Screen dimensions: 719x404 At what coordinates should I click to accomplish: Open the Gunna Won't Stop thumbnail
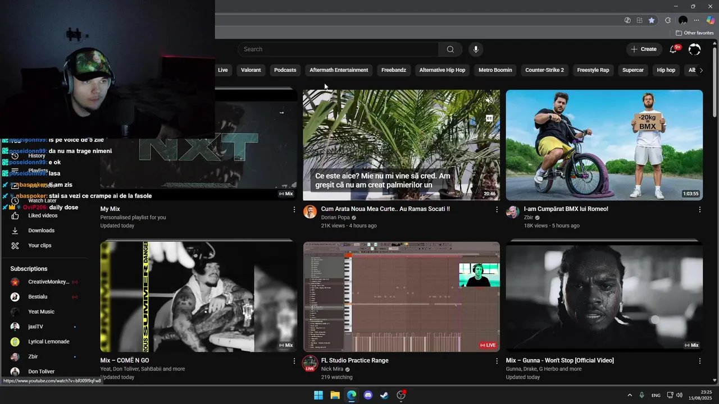[x=604, y=297]
